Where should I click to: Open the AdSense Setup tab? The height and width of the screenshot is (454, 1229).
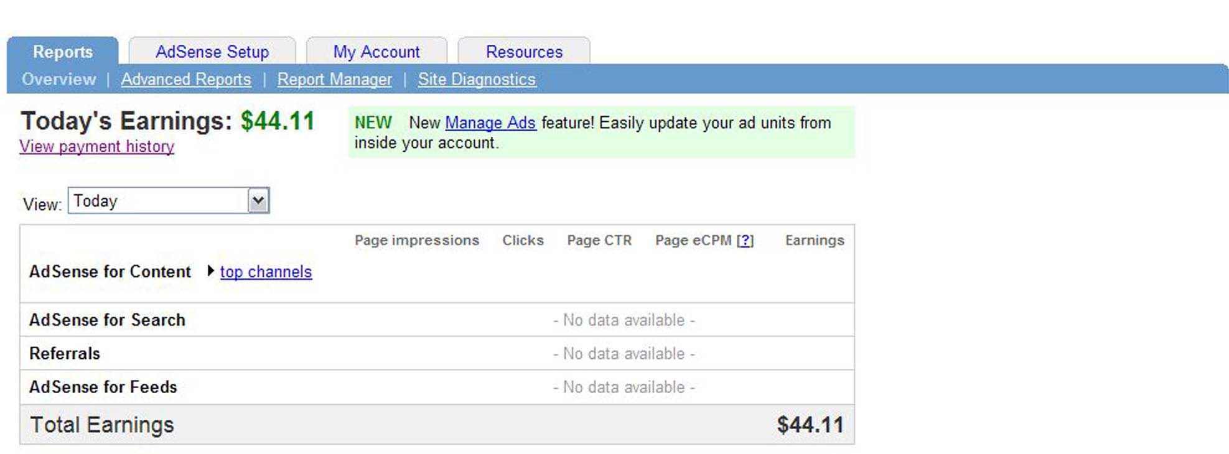pos(212,52)
